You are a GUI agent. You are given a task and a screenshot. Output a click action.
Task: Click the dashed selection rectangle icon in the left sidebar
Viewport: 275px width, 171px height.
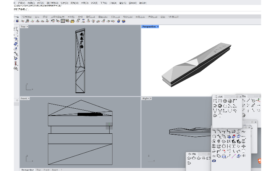16,34
